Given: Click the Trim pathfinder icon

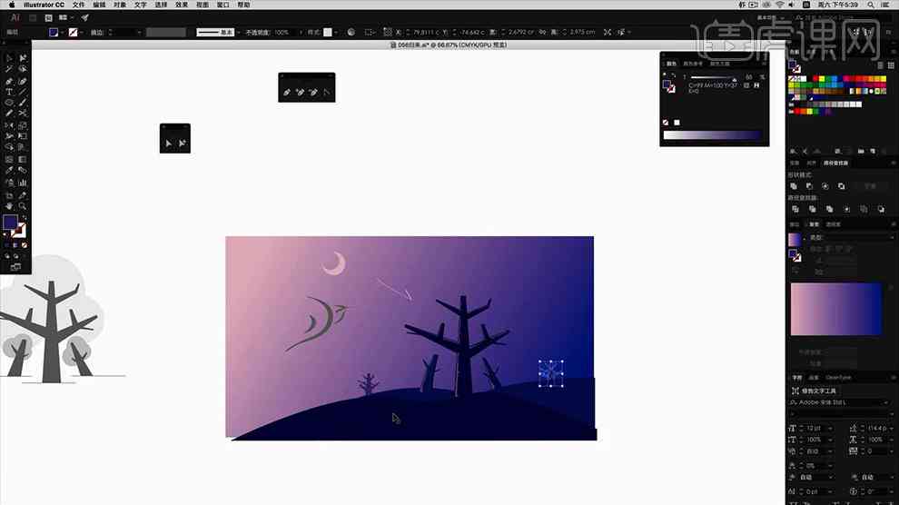Looking at the screenshot, I should pos(813,209).
